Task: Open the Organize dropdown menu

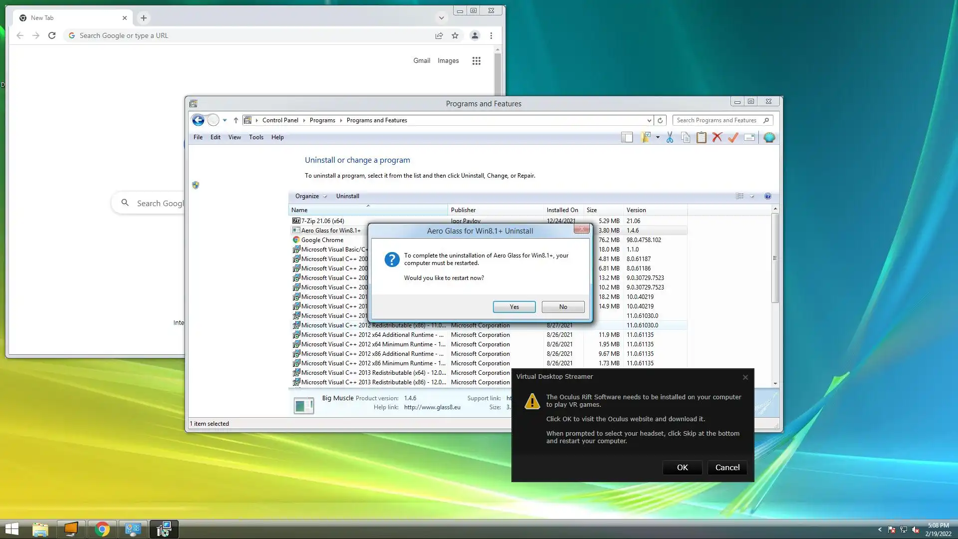Action: (310, 196)
